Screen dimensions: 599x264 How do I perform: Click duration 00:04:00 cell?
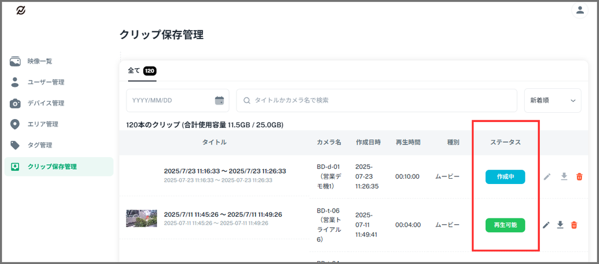coord(408,225)
